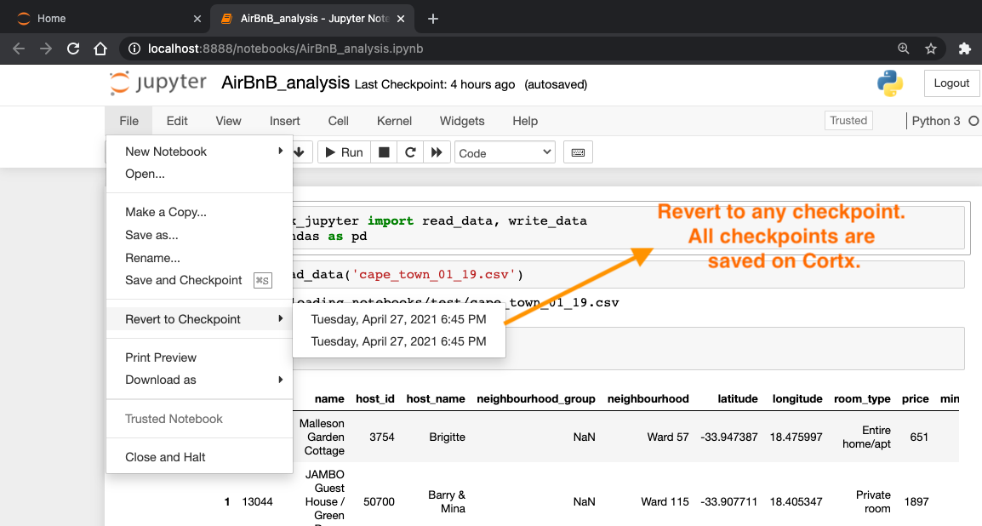Focus the browser address bar URL
This screenshot has width=982, height=526.
[286, 49]
